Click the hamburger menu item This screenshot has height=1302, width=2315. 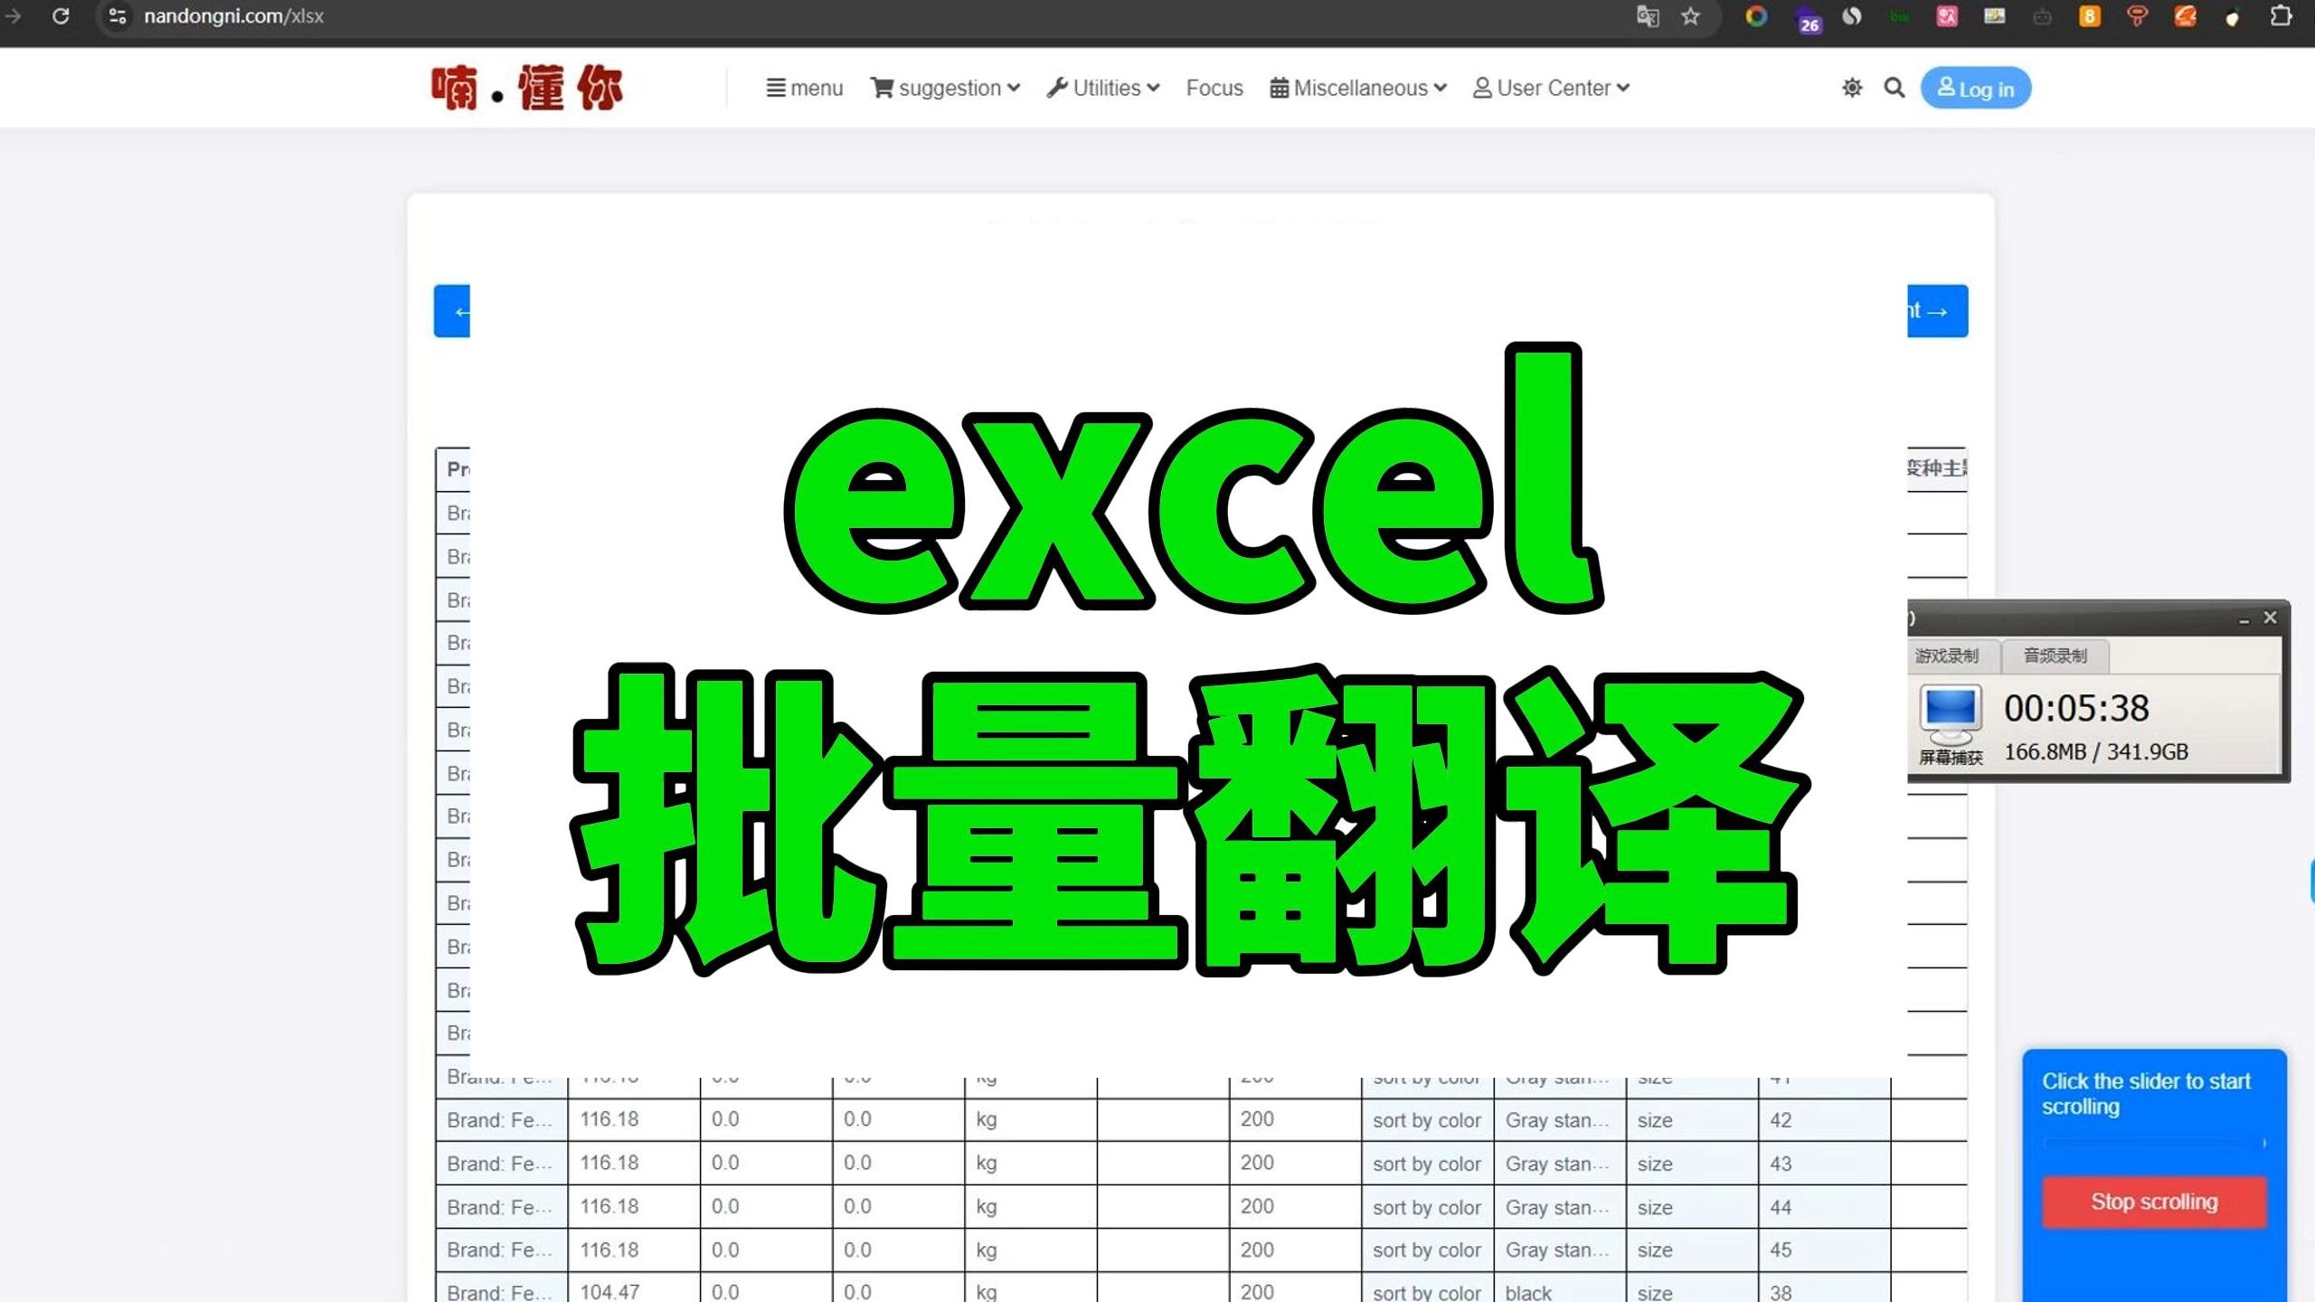click(804, 88)
